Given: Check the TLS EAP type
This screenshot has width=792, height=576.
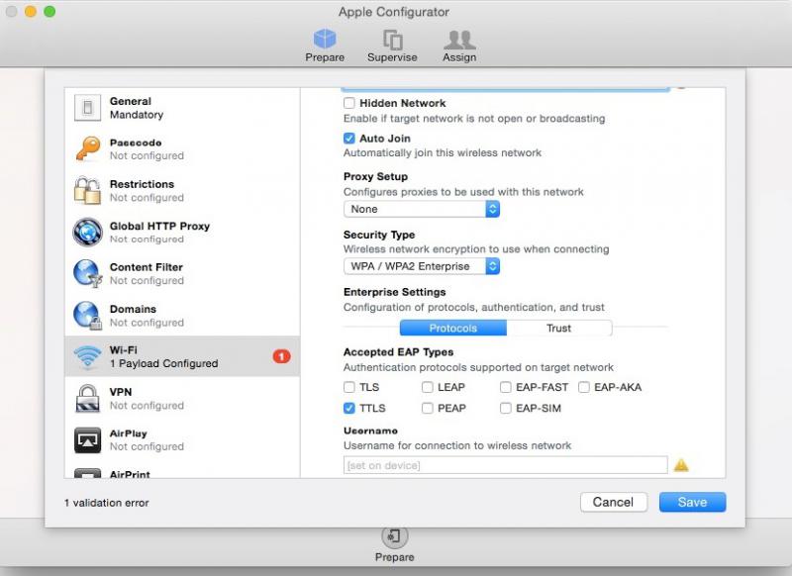Looking at the screenshot, I should (349, 387).
